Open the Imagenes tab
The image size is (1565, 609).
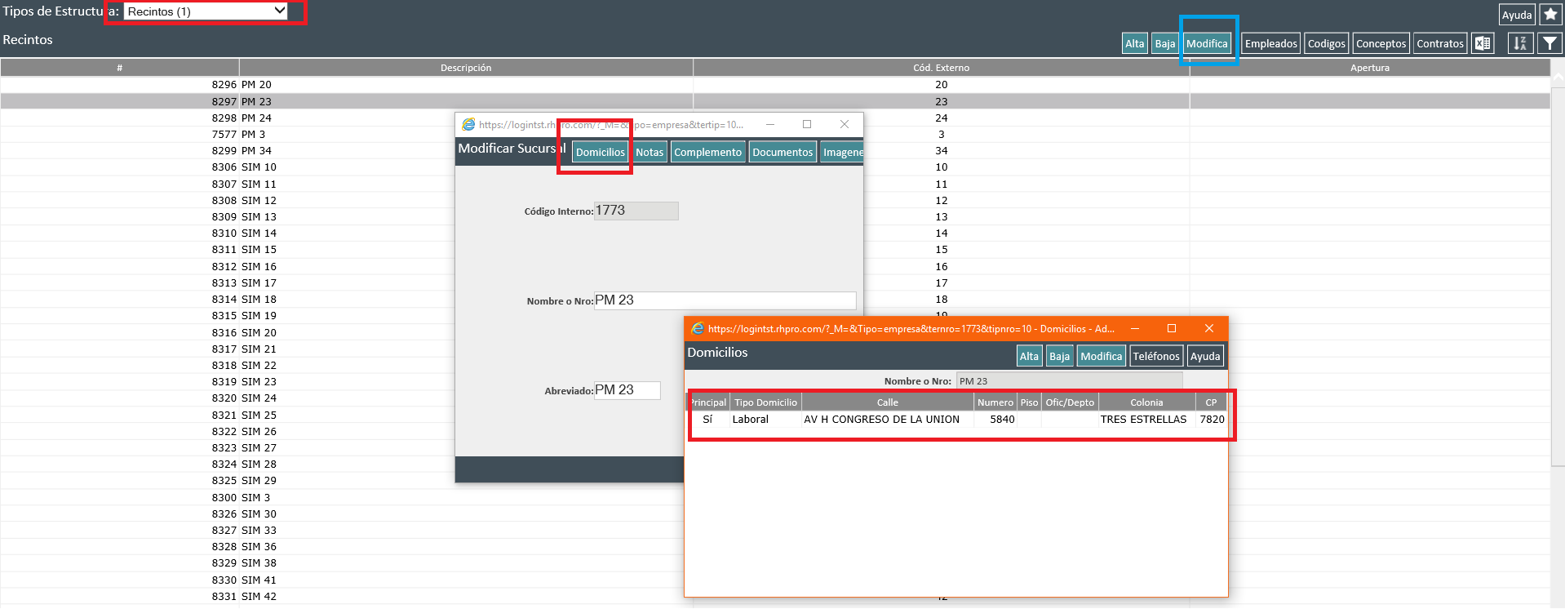coord(842,152)
